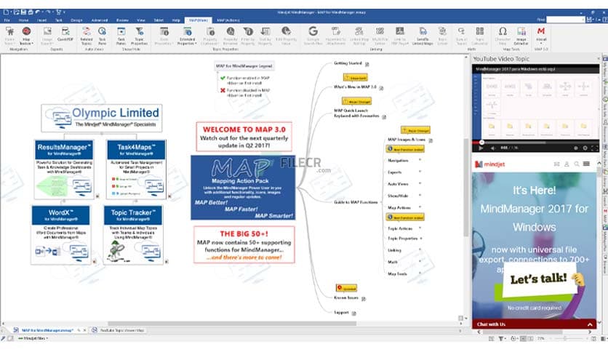This screenshot has width=608, height=352.
Task: Click the WordX product box
Action: tap(61, 235)
